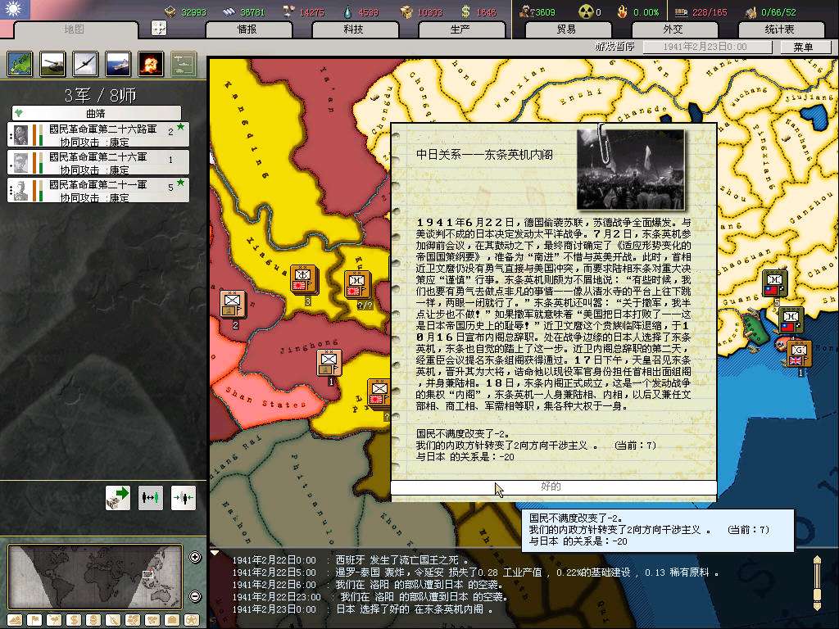839x629 pixels.
Task: Click the Japanese unit counter labeled 7/?
Action: (357, 284)
